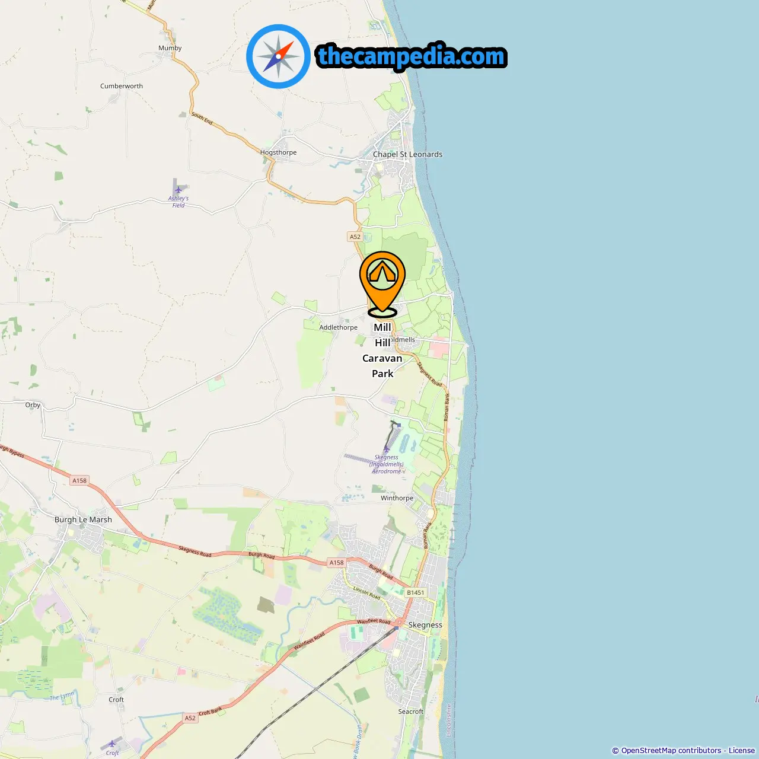Click the orange campsite tent marker pin
759x759 pixels.
click(382, 284)
